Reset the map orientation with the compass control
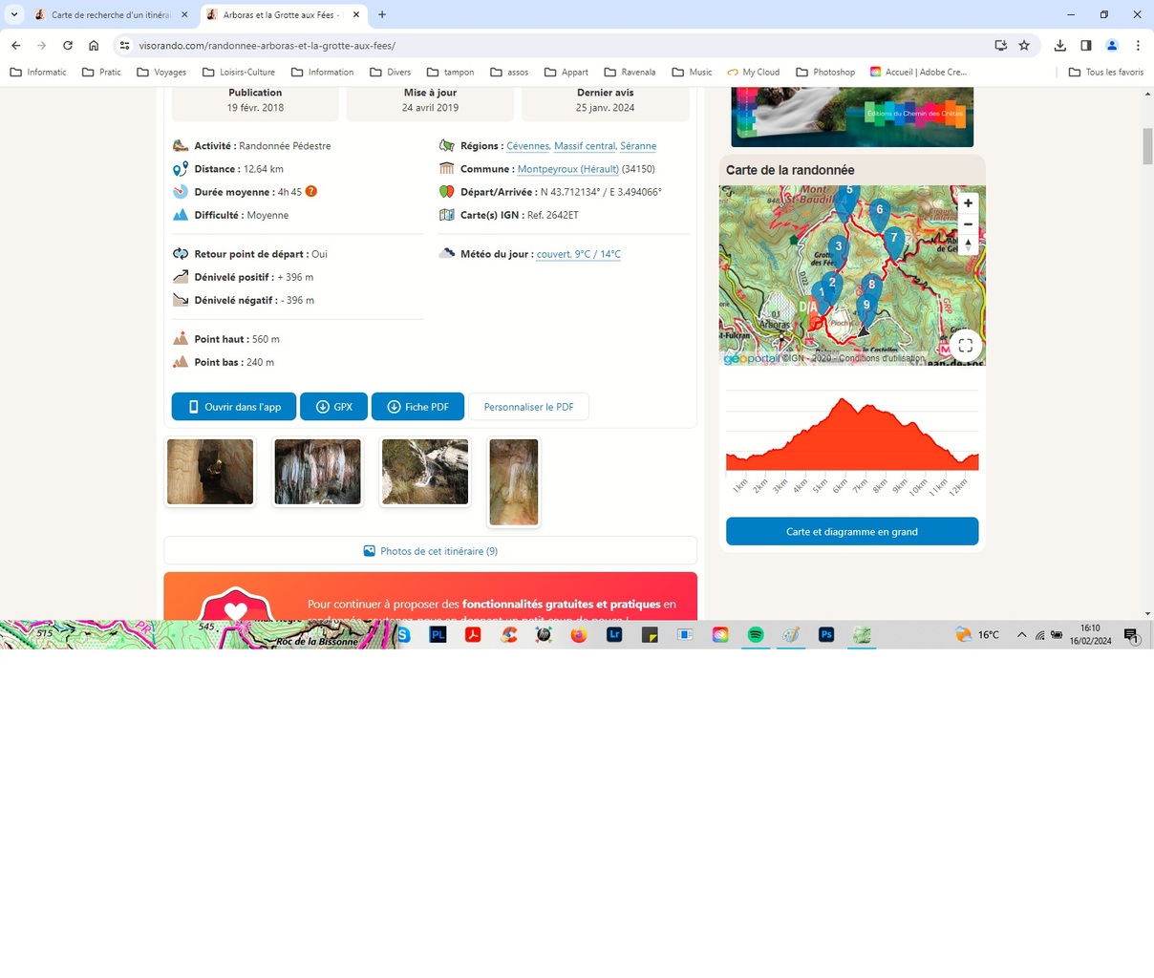Image resolution: width=1154 pixels, height=978 pixels. coord(968,244)
